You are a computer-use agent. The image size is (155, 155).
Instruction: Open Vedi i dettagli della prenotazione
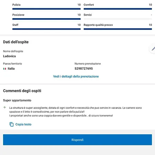(x=76, y=76)
